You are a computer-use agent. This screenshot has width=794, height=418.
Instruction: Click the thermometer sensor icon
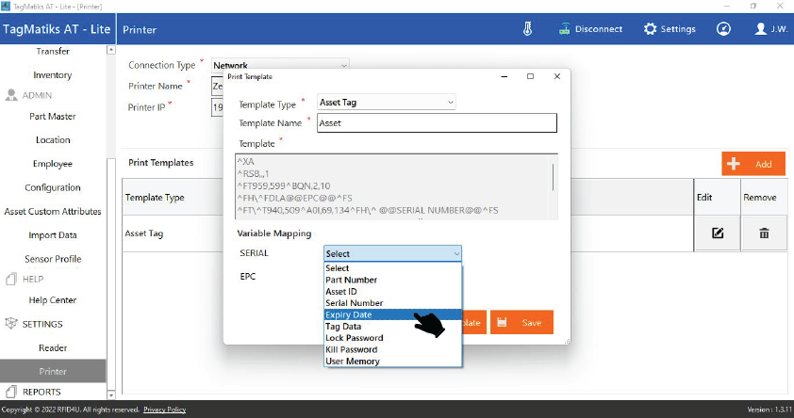527,28
